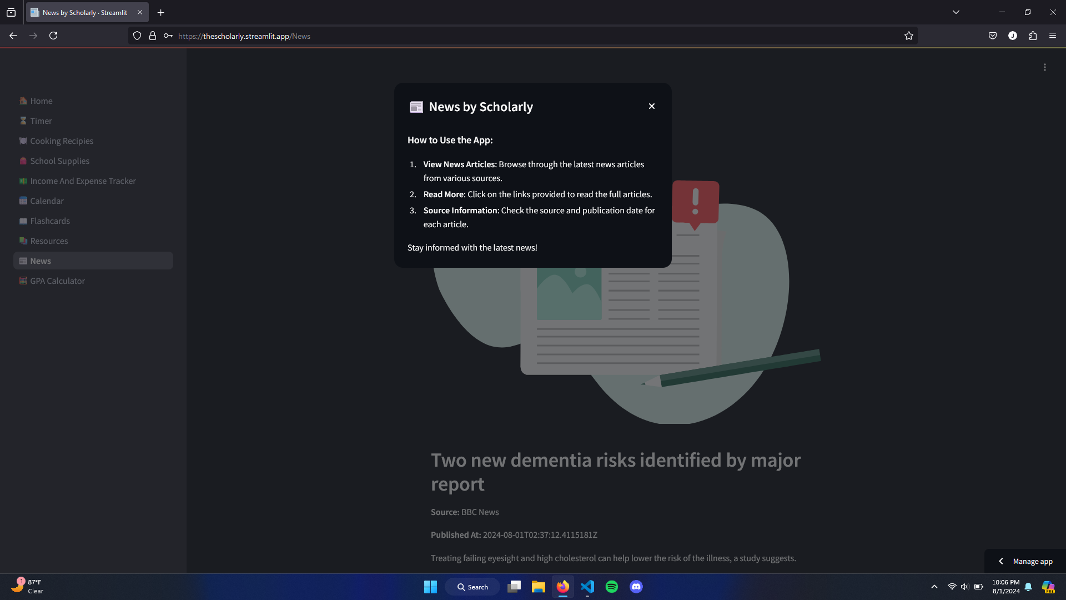Expand the Manage app panel
This screenshot has width=1066, height=600.
1025,561
